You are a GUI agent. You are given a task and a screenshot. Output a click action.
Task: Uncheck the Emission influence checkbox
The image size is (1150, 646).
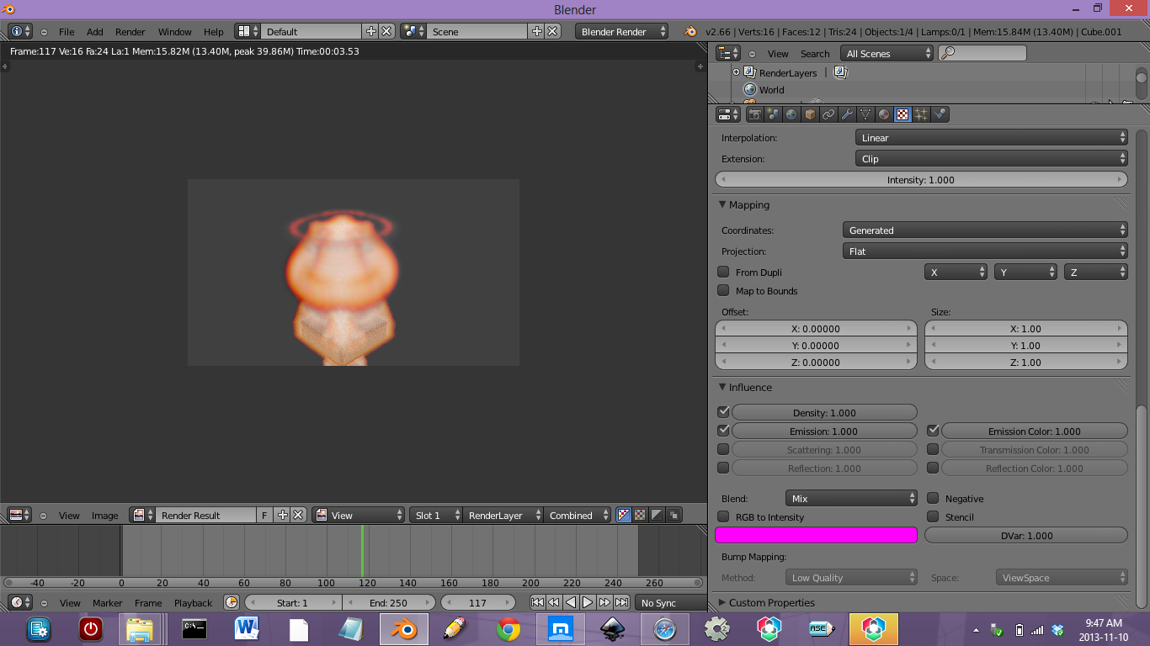click(x=723, y=431)
